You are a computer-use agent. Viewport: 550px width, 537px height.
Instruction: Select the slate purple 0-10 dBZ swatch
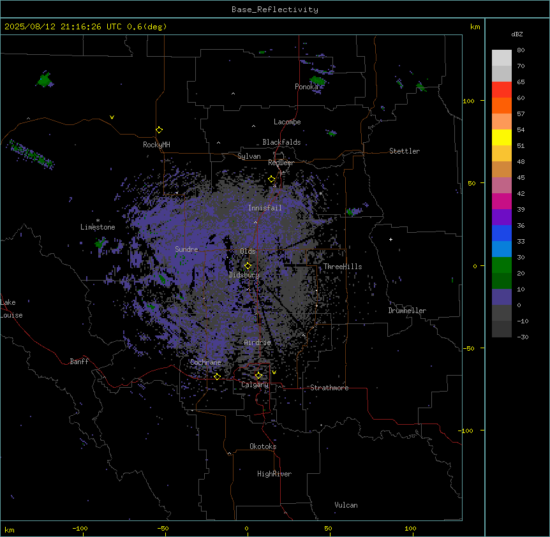click(502, 297)
